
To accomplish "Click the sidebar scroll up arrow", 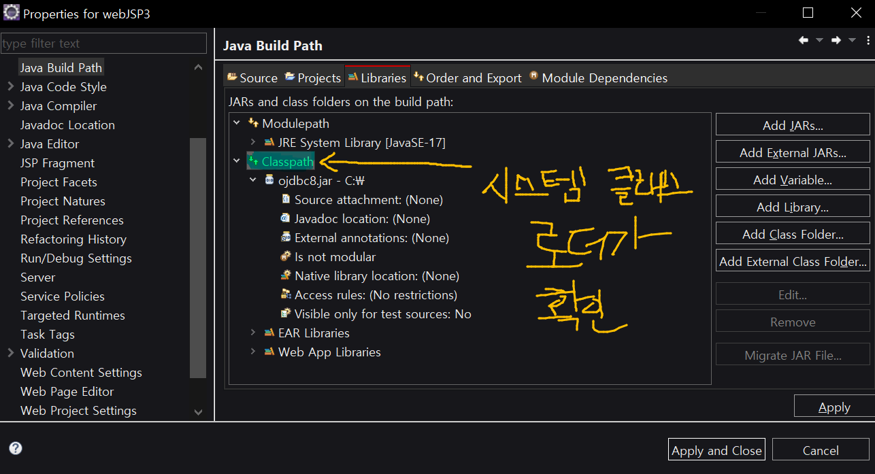I will click(198, 67).
